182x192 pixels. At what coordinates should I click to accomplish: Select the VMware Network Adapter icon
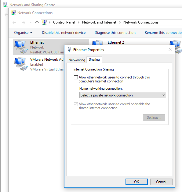point(21,64)
